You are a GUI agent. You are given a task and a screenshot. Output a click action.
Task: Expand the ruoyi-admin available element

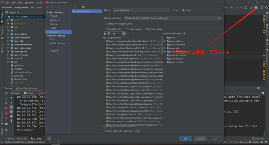[x=165, y=41]
